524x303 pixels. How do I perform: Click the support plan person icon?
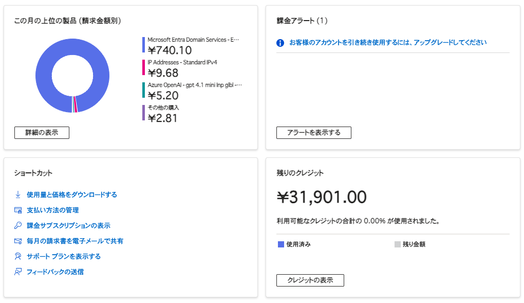(18, 256)
